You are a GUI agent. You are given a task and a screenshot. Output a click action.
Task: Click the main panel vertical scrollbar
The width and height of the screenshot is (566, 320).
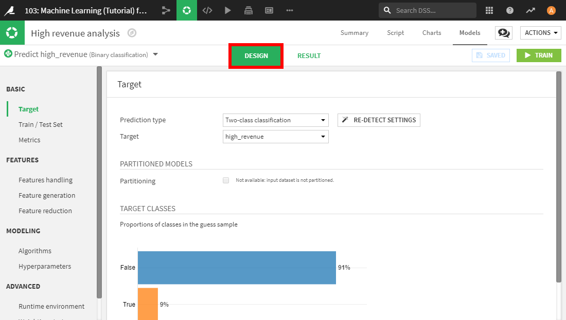(x=559, y=177)
